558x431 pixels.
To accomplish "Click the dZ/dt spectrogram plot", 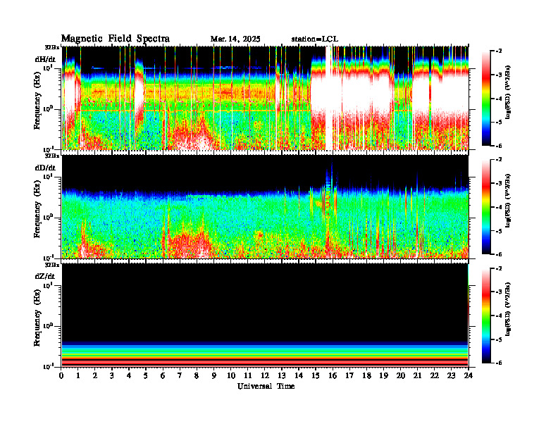I will click(265, 315).
